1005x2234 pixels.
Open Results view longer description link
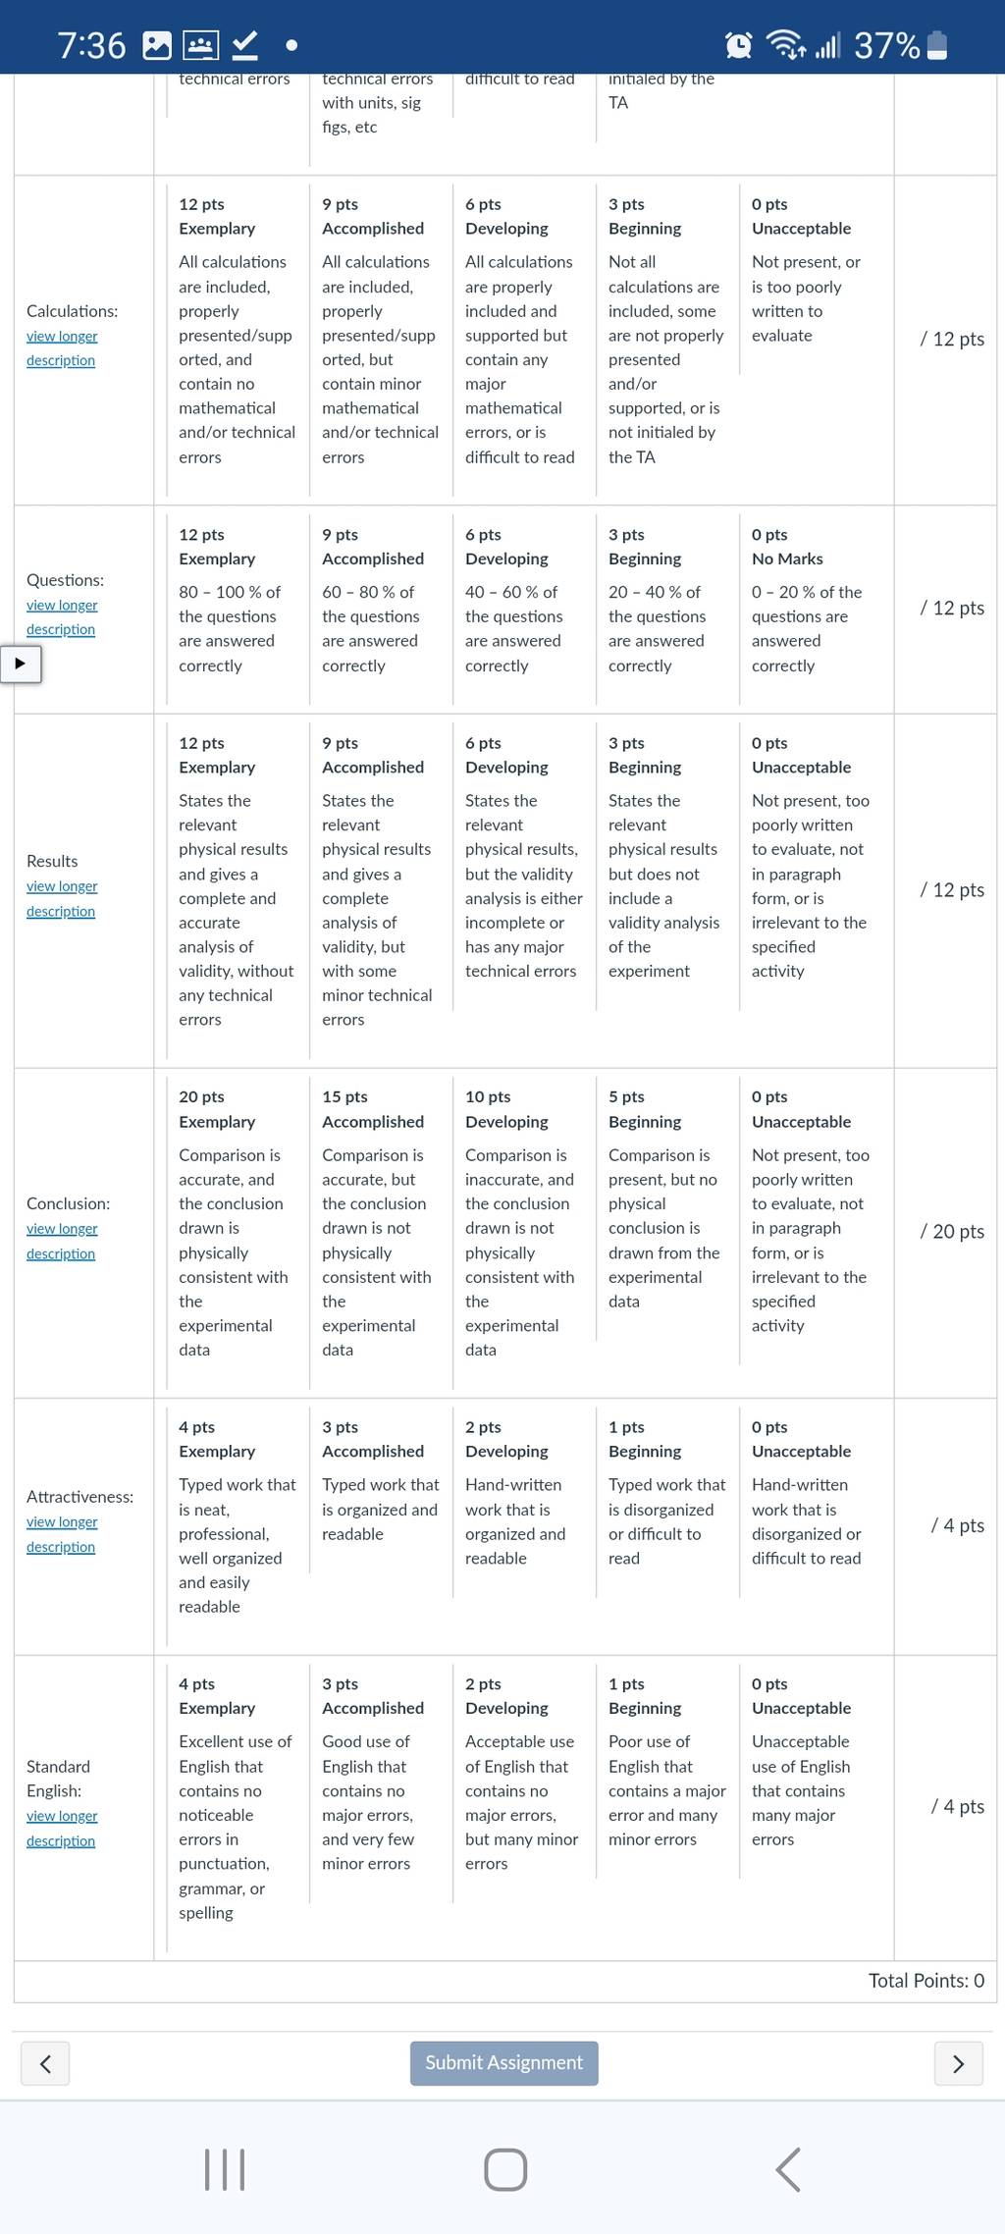click(x=62, y=898)
